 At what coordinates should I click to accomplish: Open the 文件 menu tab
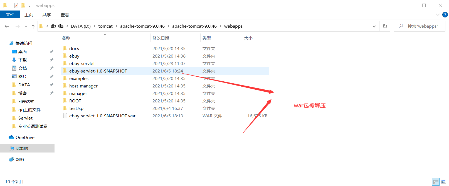point(10,15)
